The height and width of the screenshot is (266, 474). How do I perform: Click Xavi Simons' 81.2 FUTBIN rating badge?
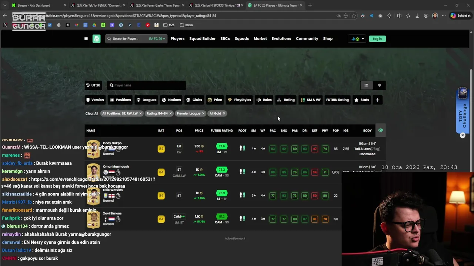[222, 216]
